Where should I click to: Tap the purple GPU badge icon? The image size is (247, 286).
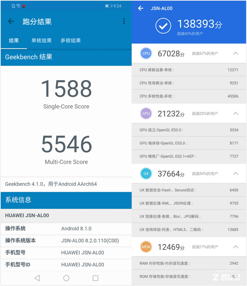[x=146, y=113]
